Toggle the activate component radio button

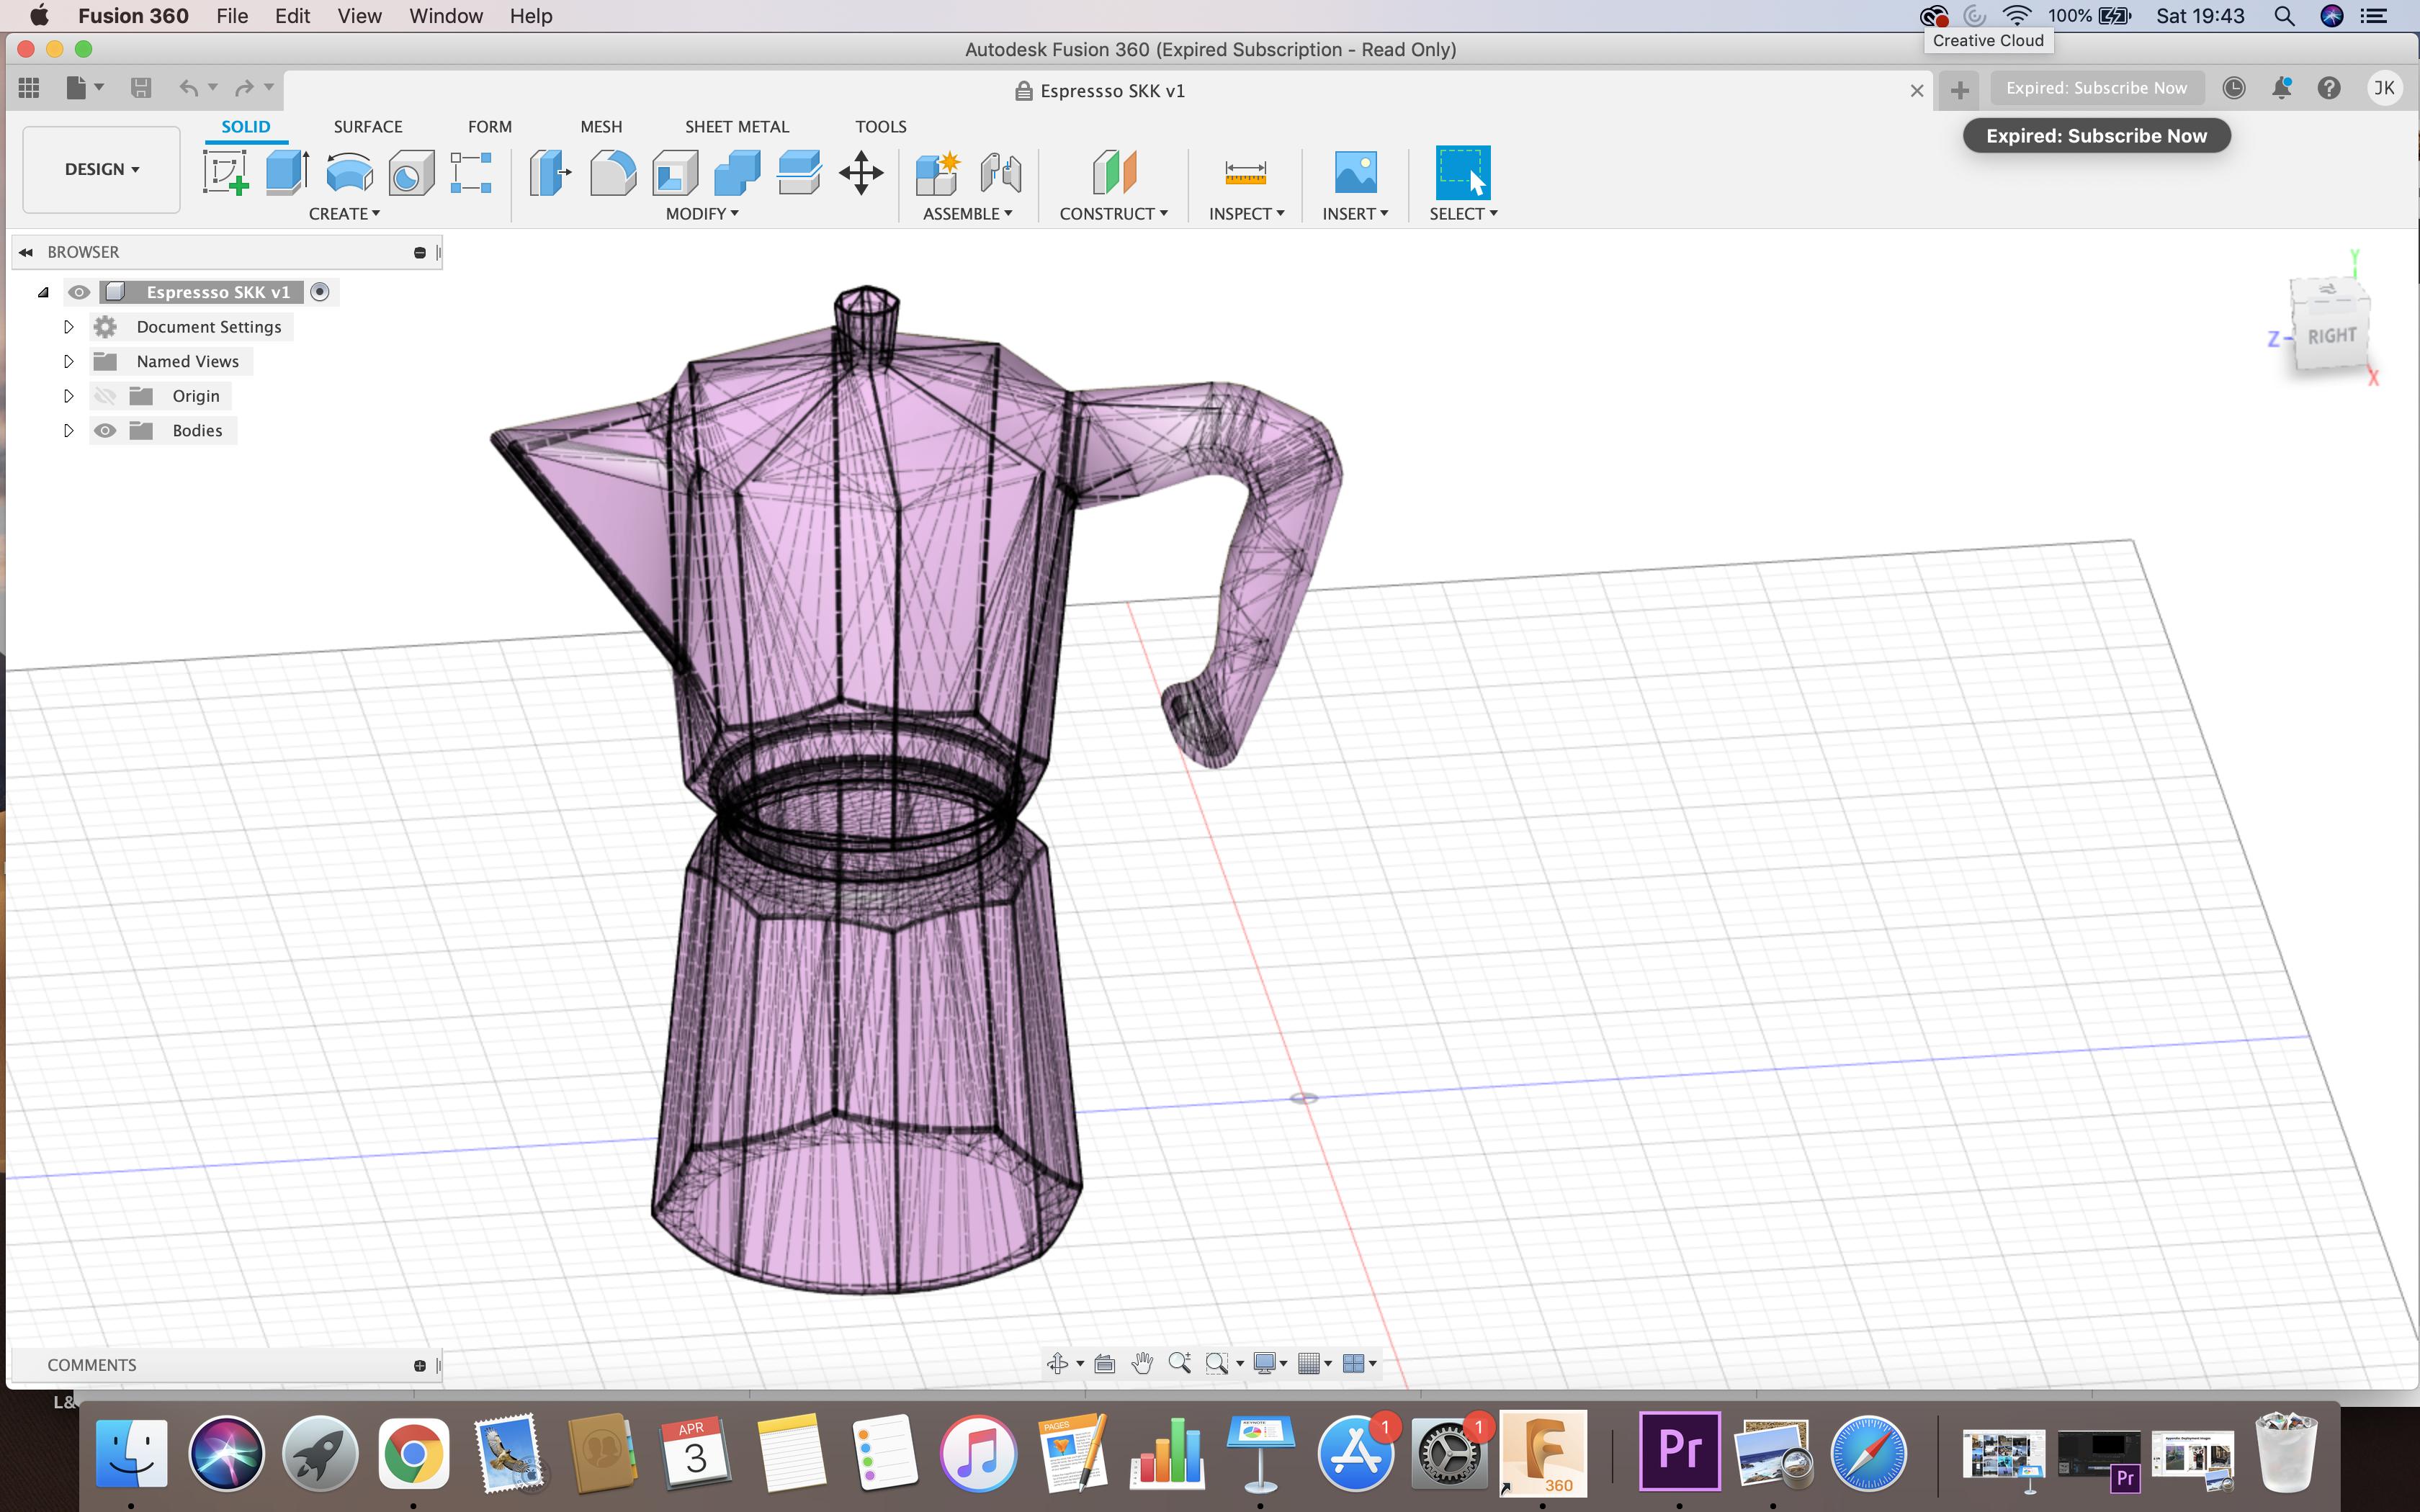point(320,292)
